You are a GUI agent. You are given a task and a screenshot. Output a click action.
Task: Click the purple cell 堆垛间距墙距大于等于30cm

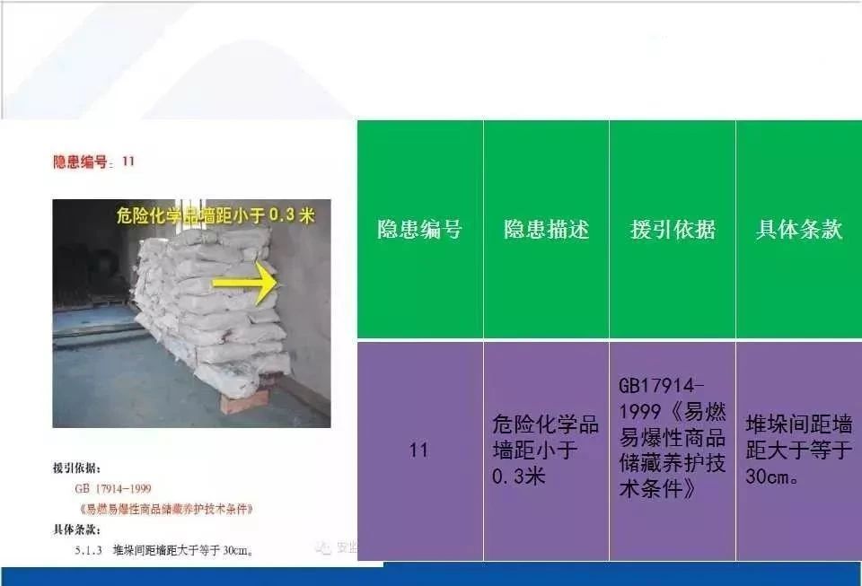[798, 450]
